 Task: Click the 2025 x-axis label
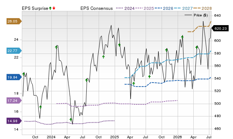point(114,137)
